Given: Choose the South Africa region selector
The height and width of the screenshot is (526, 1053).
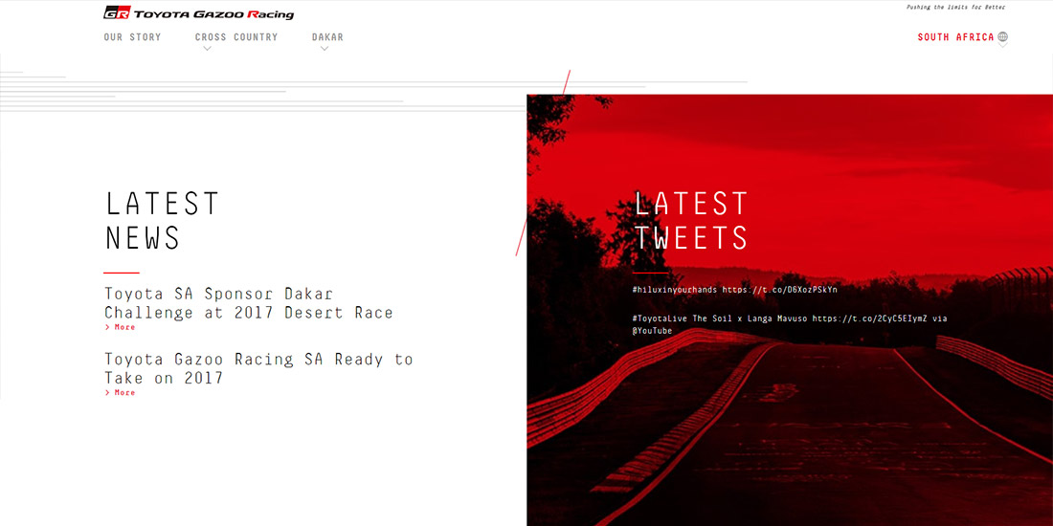Looking at the screenshot, I should 954,37.
